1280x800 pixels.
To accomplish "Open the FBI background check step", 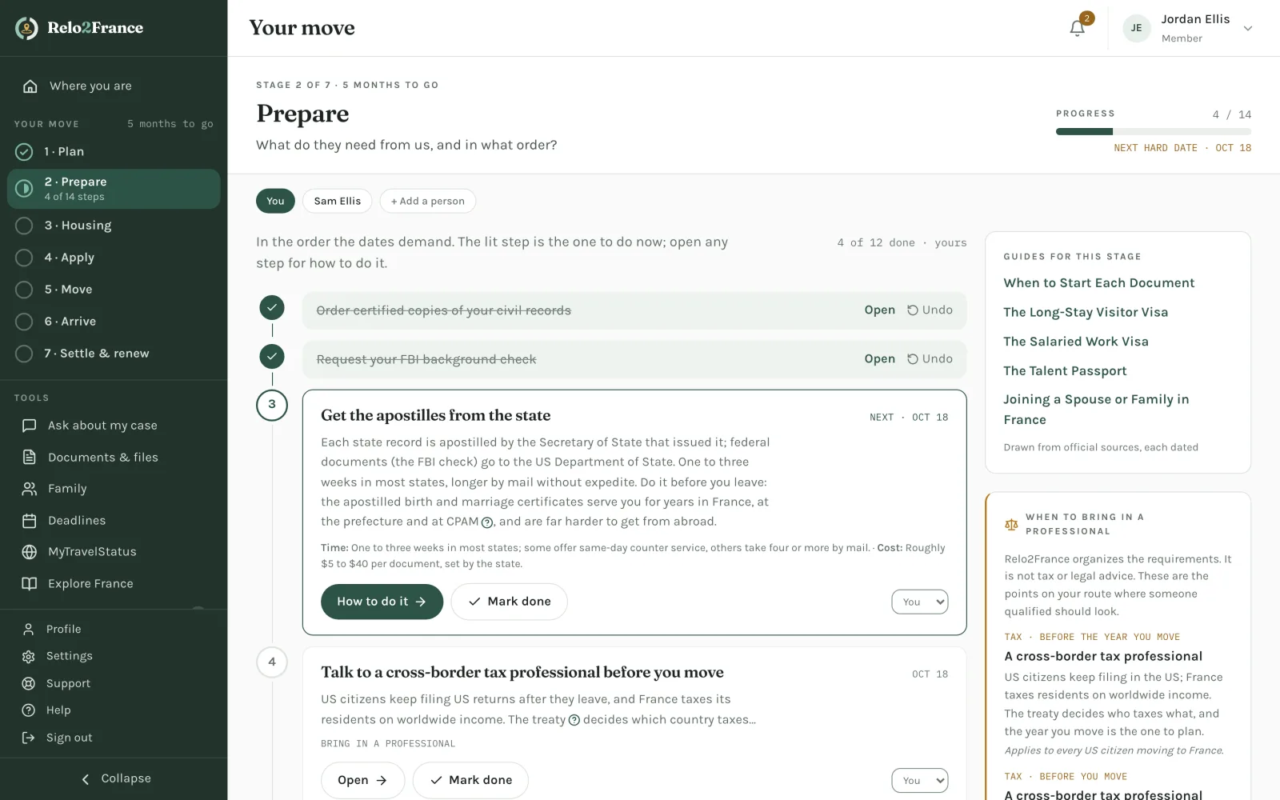I will [879, 359].
